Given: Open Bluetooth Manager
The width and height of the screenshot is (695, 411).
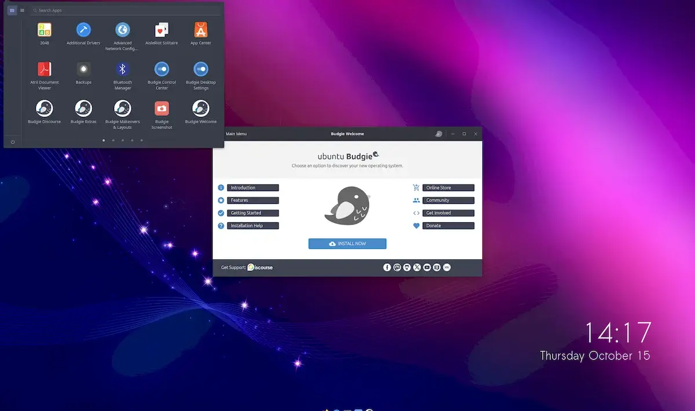Looking at the screenshot, I should (x=122, y=75).
